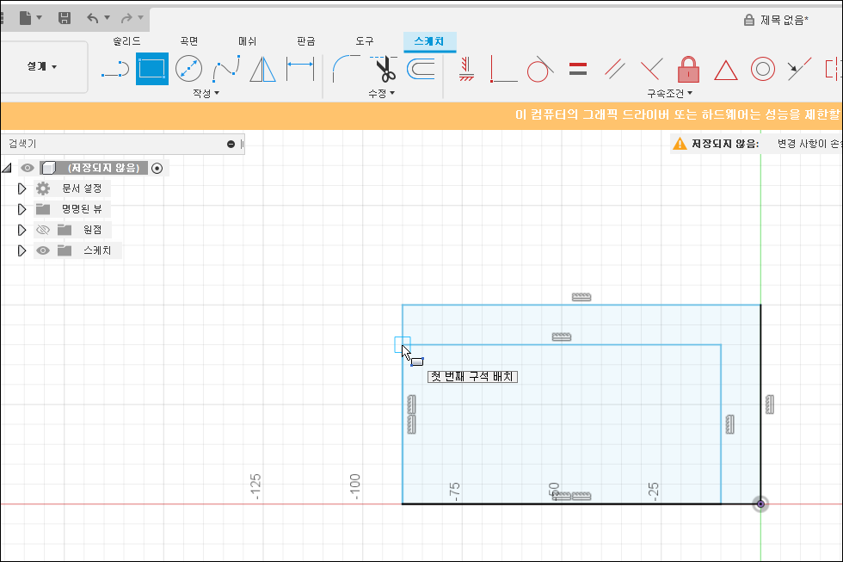Select the Line tool in sketch toolbar
Image resolution: width=843 pixels, height=562 pixels.
click(x=115, y=70)
